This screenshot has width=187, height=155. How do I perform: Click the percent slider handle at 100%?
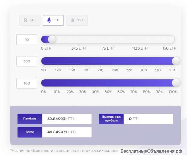[176, 83]
